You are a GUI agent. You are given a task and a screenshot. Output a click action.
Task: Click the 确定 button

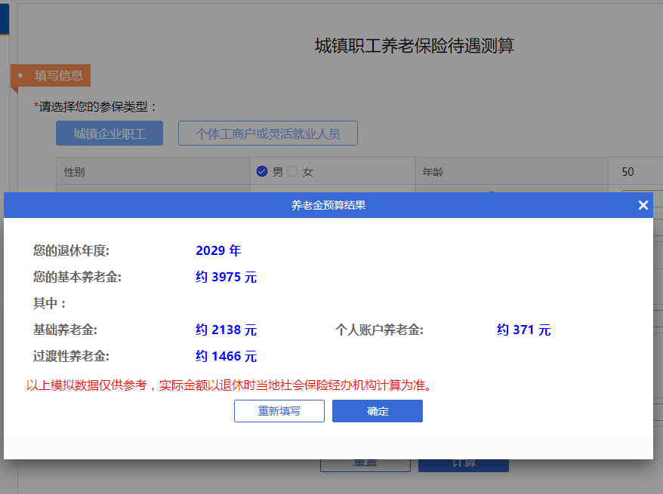377,411
